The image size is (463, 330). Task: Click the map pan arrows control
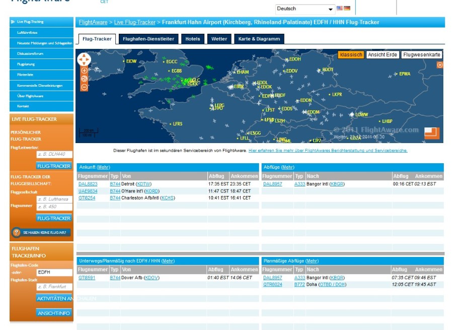[x=84, y=59]
